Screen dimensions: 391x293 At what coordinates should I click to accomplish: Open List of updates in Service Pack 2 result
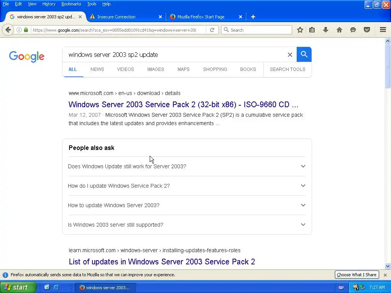[x=162, y=262]
